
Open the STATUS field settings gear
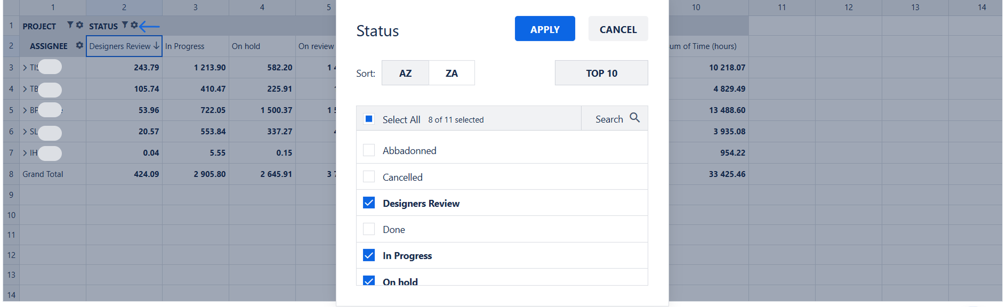[134, 25]
